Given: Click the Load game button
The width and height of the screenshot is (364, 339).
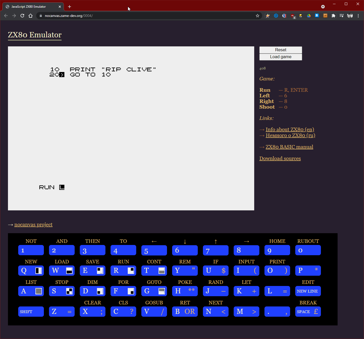Looking at the screenshot, I should coord(281,57).
